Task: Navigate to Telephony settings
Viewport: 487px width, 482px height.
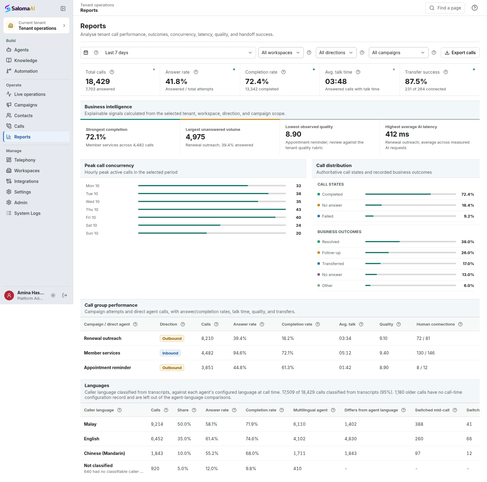Action: (36, 160)
